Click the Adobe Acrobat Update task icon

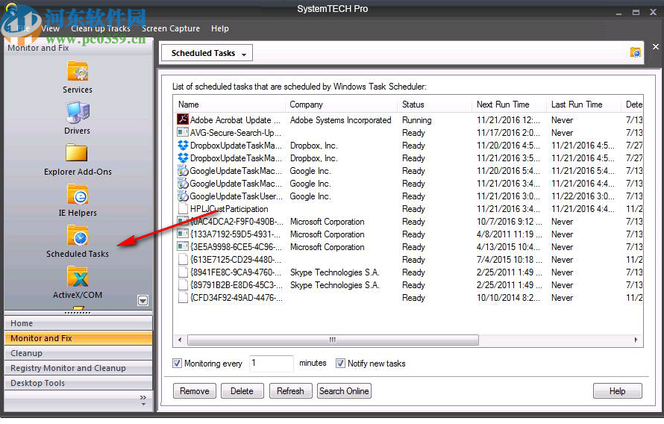pos(183,119)
